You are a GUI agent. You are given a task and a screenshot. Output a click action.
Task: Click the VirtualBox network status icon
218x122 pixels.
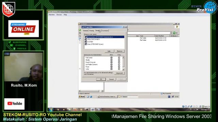pyautogui.click(x=191, y=106)
